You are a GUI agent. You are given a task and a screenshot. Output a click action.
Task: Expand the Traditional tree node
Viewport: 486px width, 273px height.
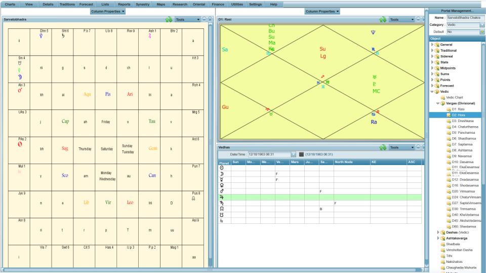point(432,50)
